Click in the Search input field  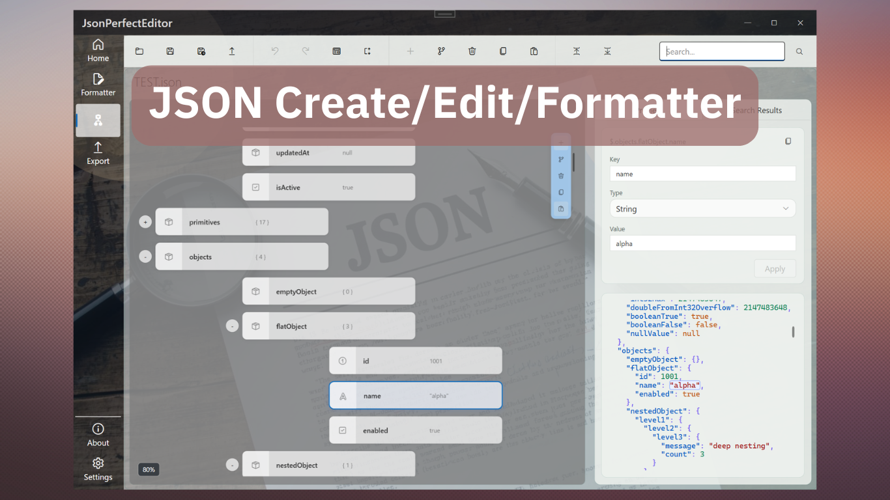coord(722,51)
